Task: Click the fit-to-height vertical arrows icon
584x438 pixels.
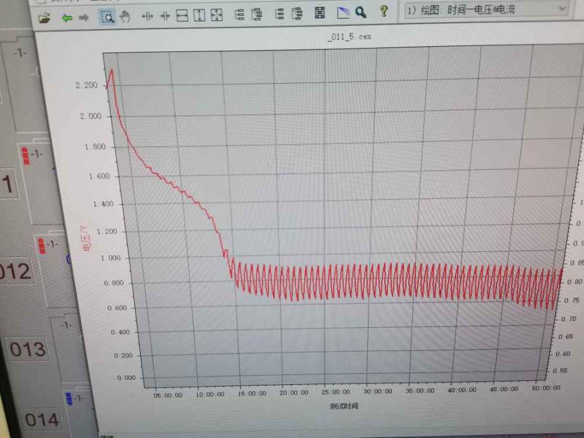Action: coord(199,16)
